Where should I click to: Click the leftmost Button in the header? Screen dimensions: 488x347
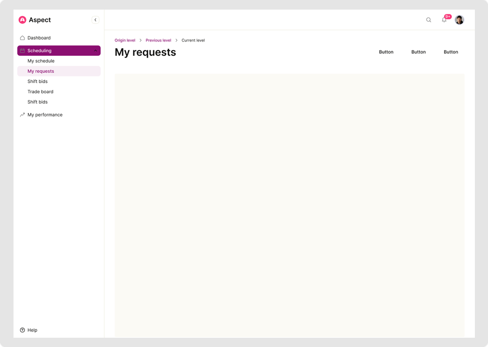tap(386, 52)
